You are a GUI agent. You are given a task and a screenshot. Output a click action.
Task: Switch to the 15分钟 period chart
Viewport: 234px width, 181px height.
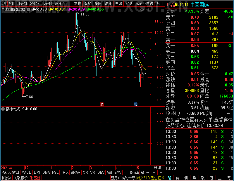click(47, 4)
